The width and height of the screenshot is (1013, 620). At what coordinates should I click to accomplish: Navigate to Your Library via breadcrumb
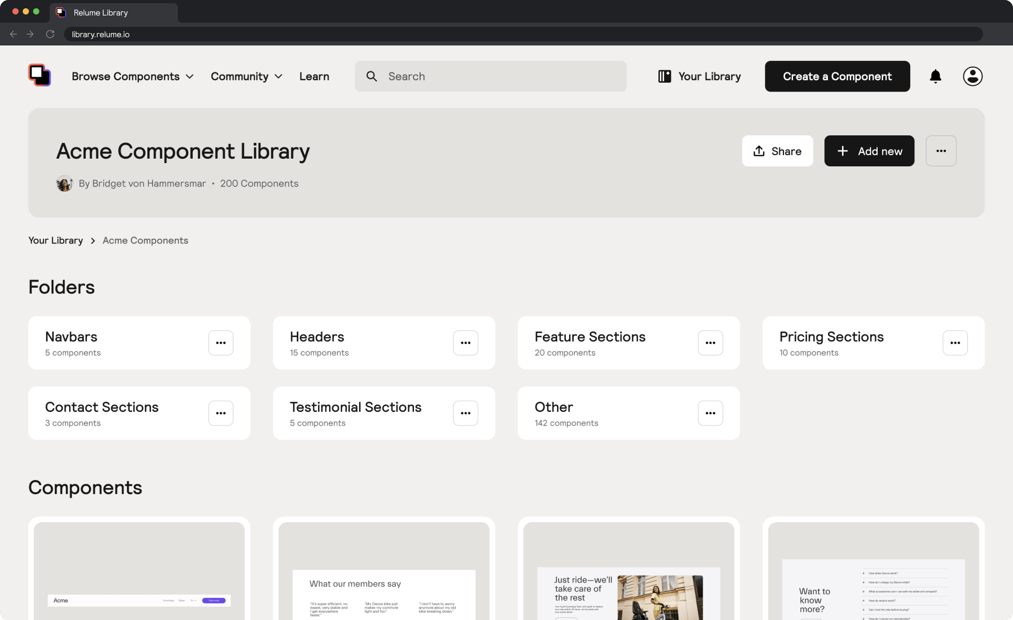[55, 240]
